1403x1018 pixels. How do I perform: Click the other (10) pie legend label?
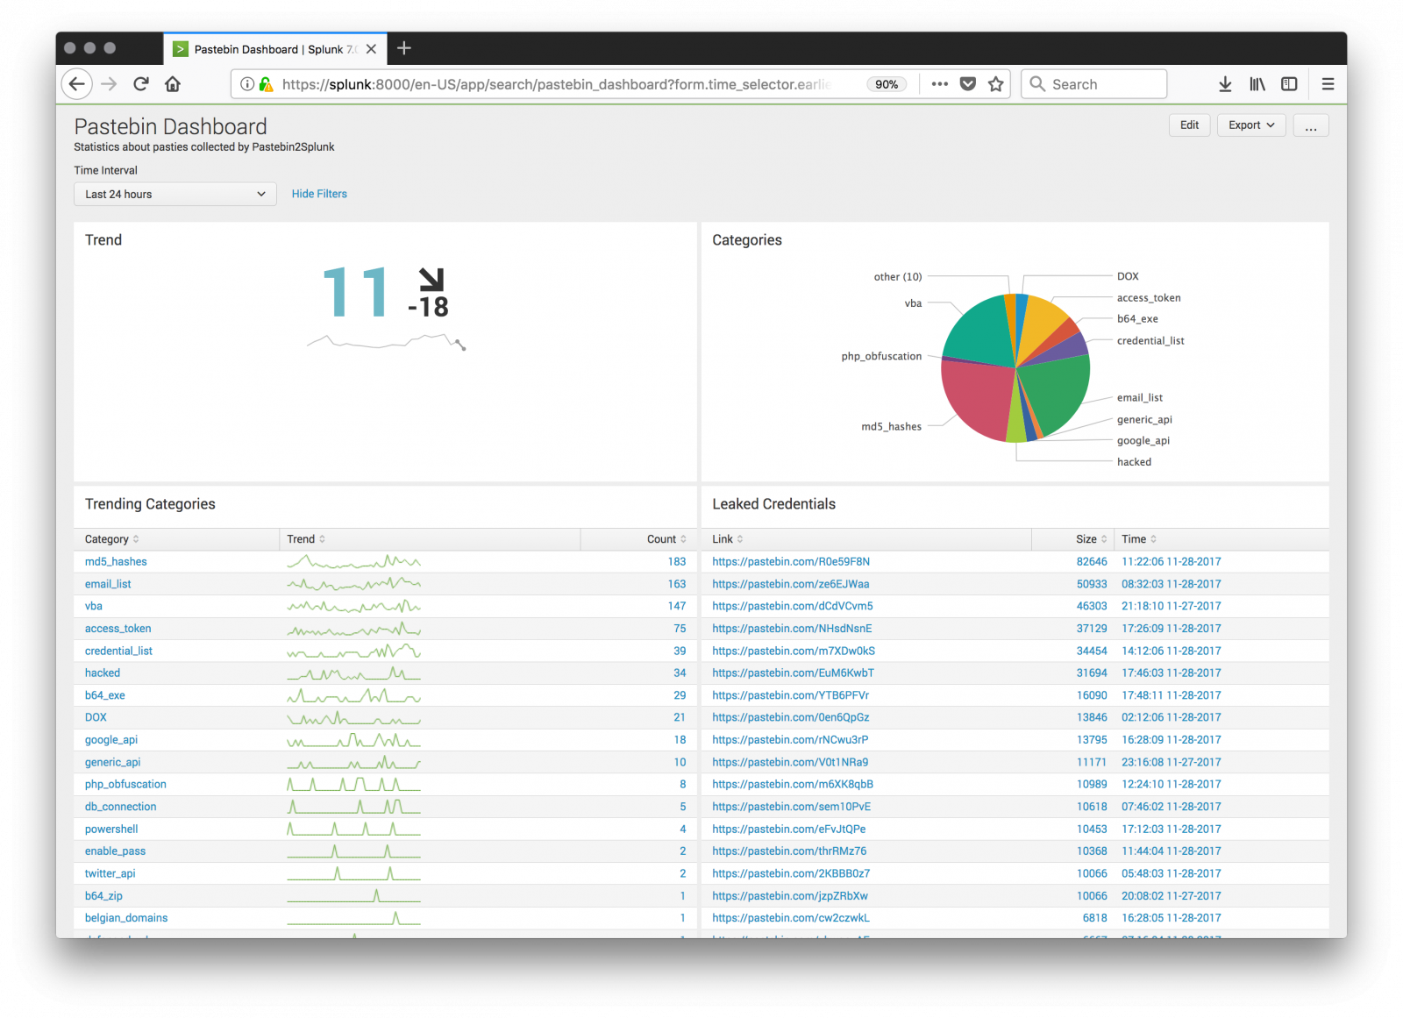tap(898, 277)
